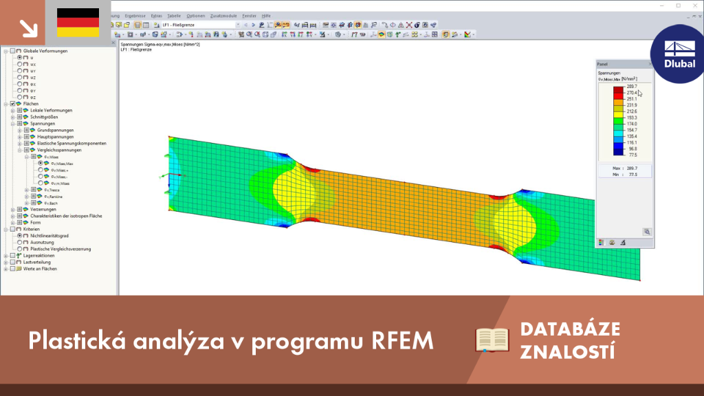Image resolution: width=704 pixels, height=396 pixels.
Task: Enable the Lagerreaktionen checkbox
Action: pyautogui.click(x=12, y=256)
